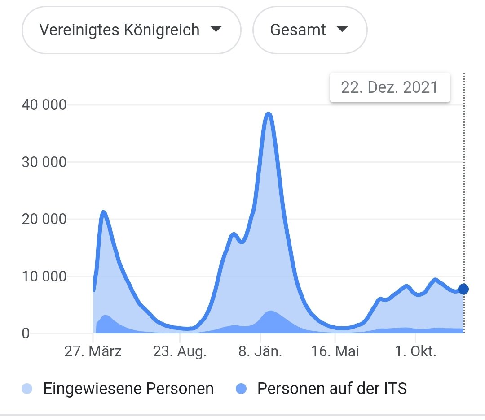Click the 40 000 y-axis label
Screen dimensions: 485x420
[44, 105]
